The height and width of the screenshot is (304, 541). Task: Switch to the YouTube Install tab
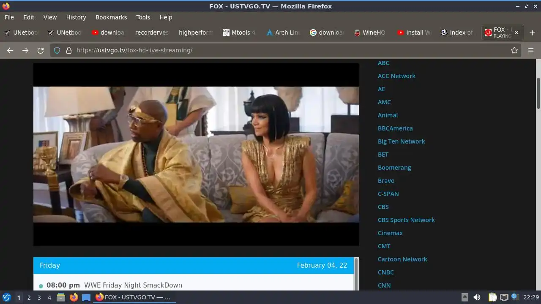tap(414, 33)
